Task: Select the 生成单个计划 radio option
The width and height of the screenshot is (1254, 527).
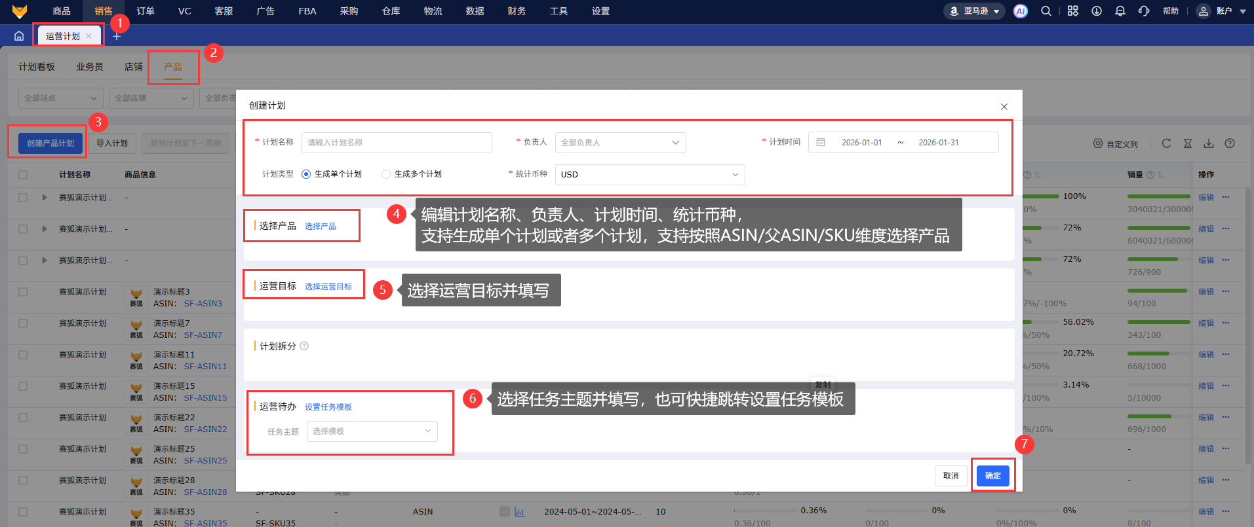Action: point(306,174)
